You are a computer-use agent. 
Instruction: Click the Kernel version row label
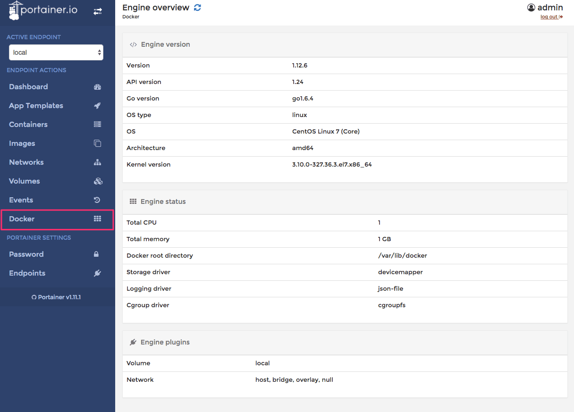[x=148, y=165]
